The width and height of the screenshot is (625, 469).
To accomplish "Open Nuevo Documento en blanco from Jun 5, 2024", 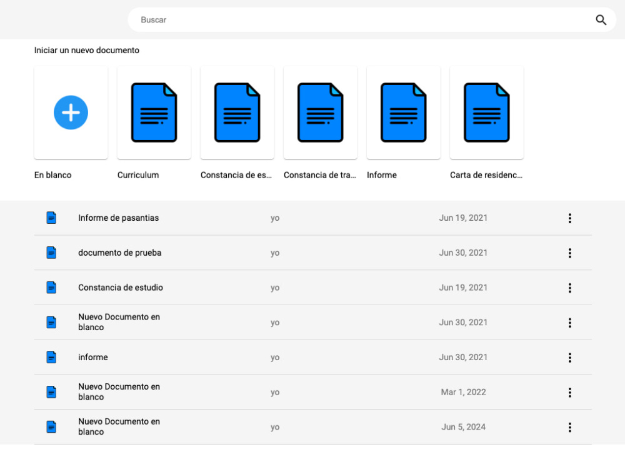I will click(119, 426).
